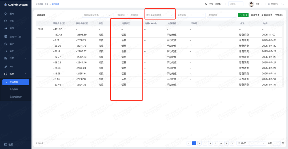Expand the 设置 sidebar menu

[15, 58]
